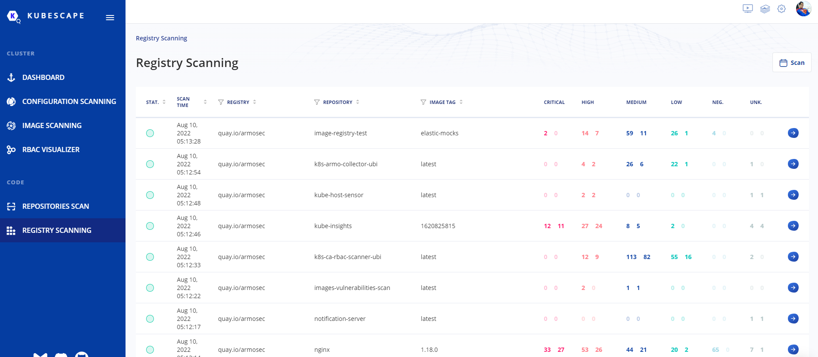818x357 pixels.
Task: Open details arrow for kube-host-sensor
Action: 793,195
